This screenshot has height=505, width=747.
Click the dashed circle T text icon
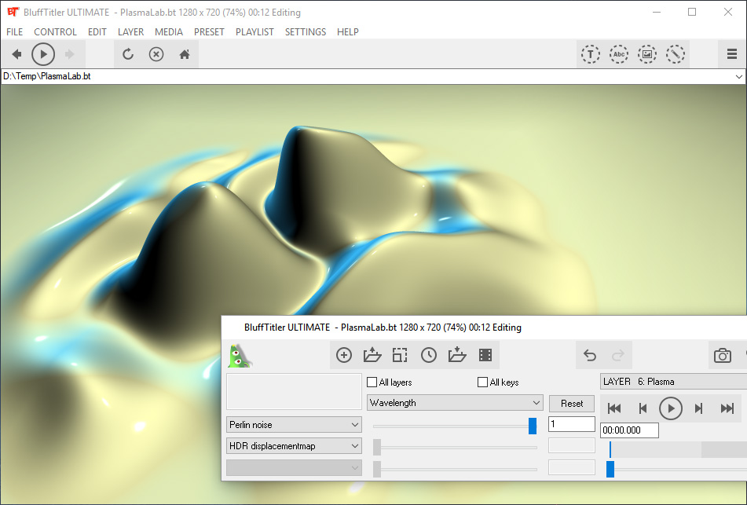coord(590,54)
